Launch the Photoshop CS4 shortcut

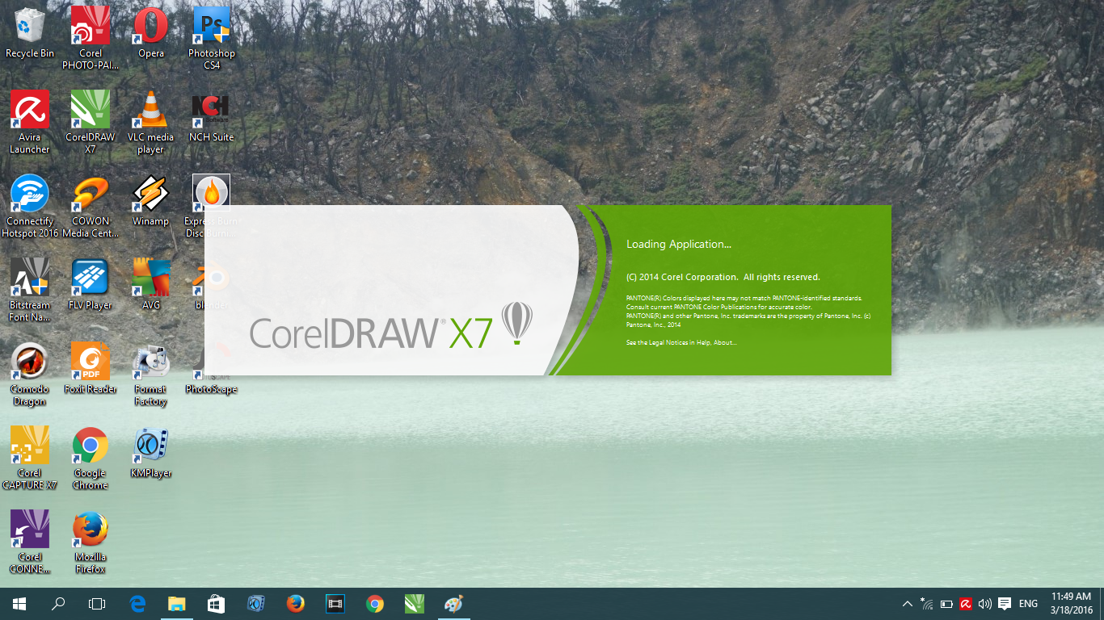pos(211,24)
